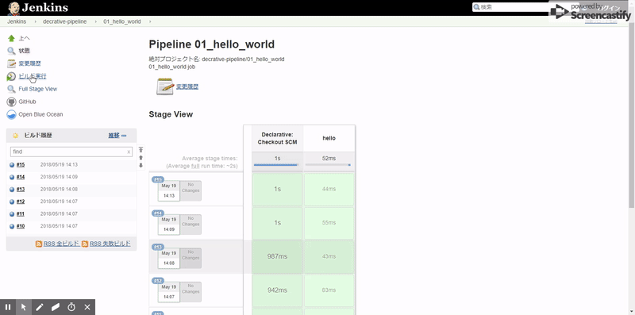Viewport: 635px width, 315px height.
Task: Click the blue status ball for build #15
Action: 12,165
